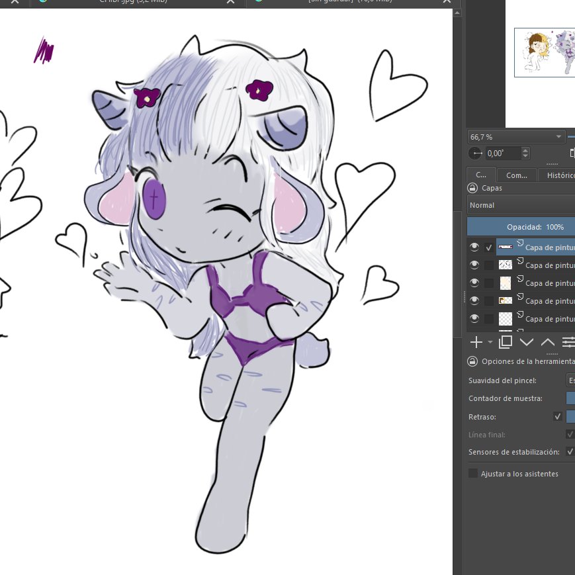This screenshot has height=575, width=575.
Task: Click the dimmed 'Línea final:' label
Action: [486, 435]
